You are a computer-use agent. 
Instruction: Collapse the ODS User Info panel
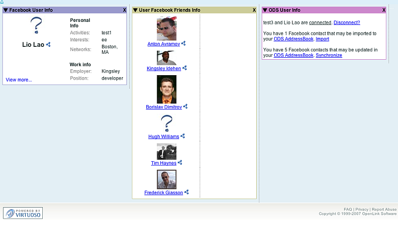pos(265,10)
